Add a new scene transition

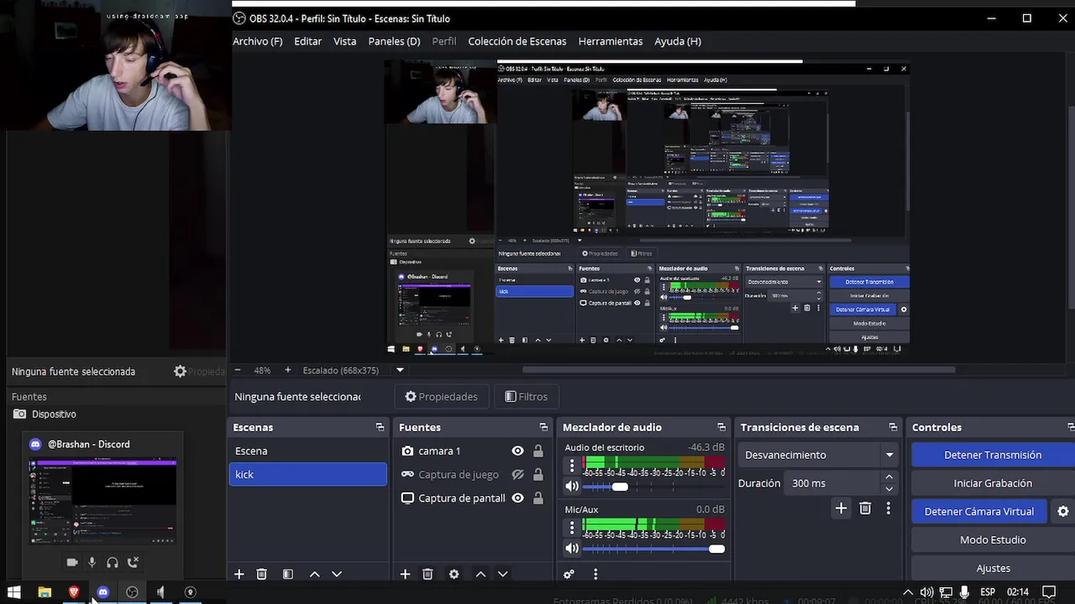841,508
